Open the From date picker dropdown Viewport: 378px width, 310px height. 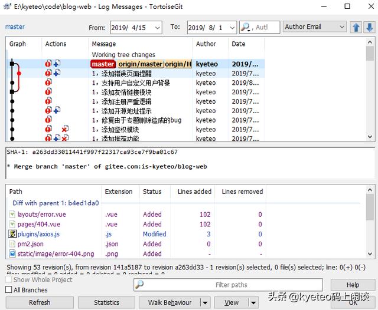158,28
